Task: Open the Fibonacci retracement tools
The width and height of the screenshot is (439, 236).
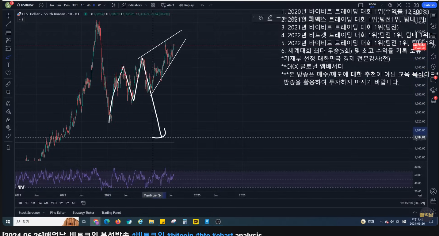Action: point(8,32)
